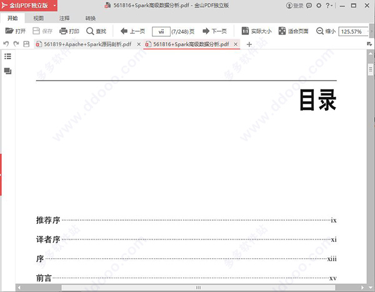Print the document with 打印
The height and width of the screenshot is (292, 375).
pos(69,31)
